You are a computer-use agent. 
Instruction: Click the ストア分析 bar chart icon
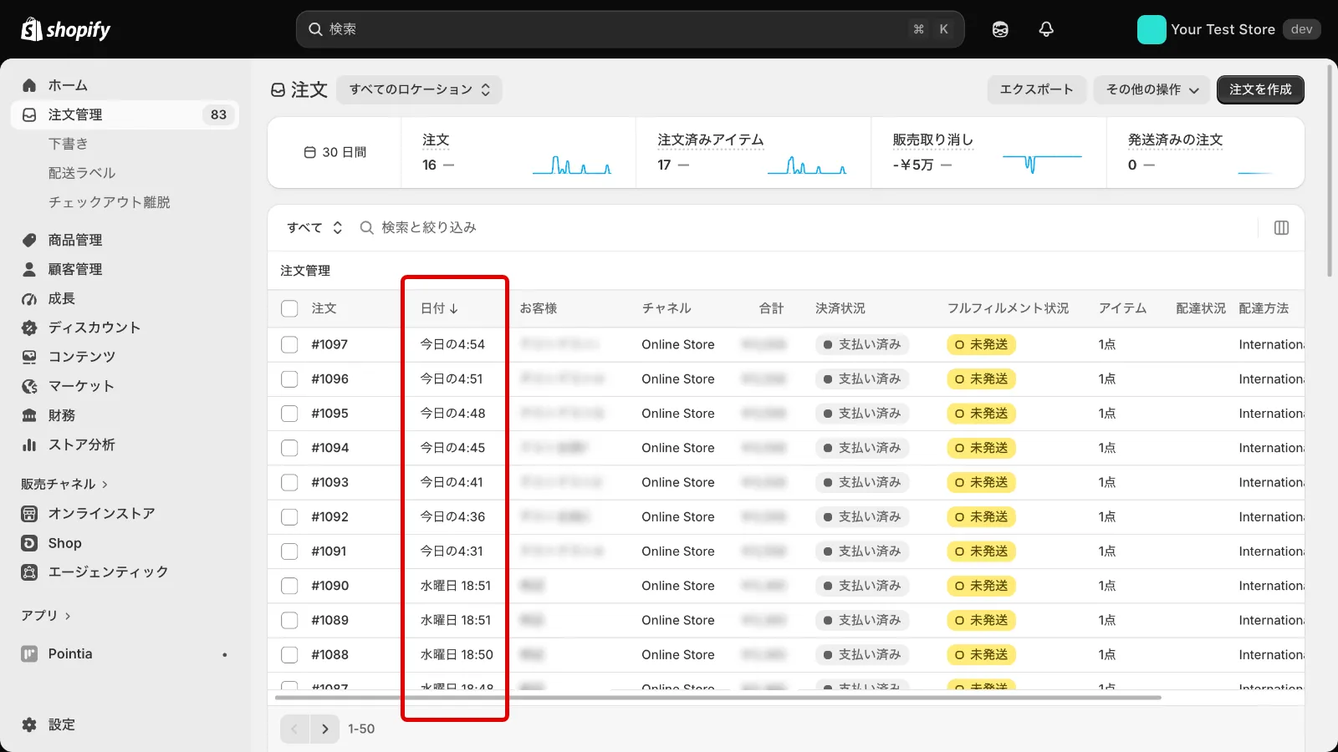pos(29,445)
